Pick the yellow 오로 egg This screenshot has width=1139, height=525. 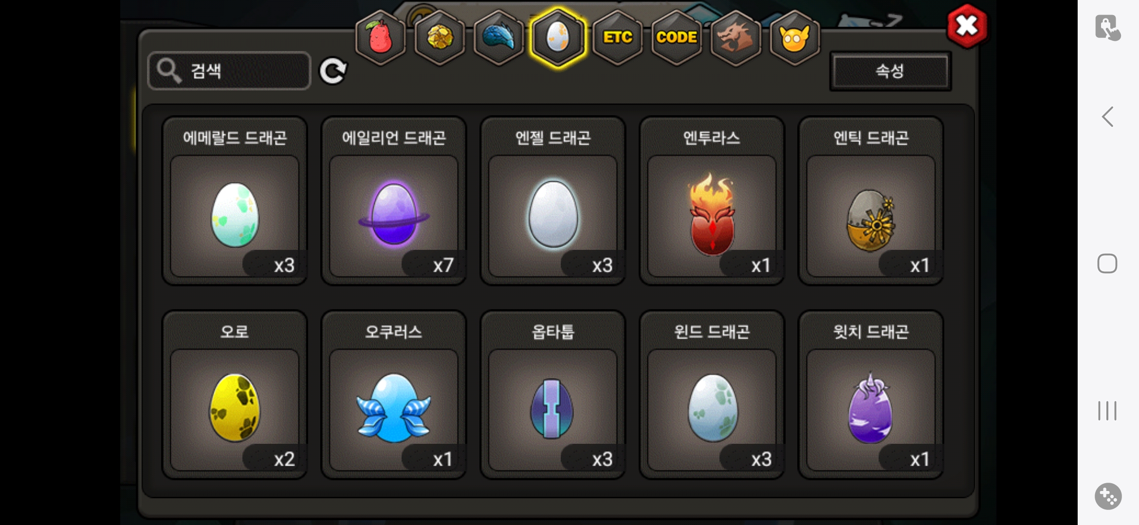point(235,395)
